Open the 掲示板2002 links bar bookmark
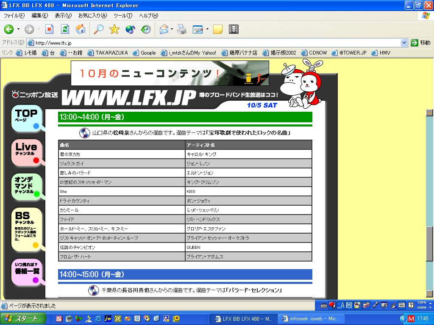The image size is (434, 325). 279,52
